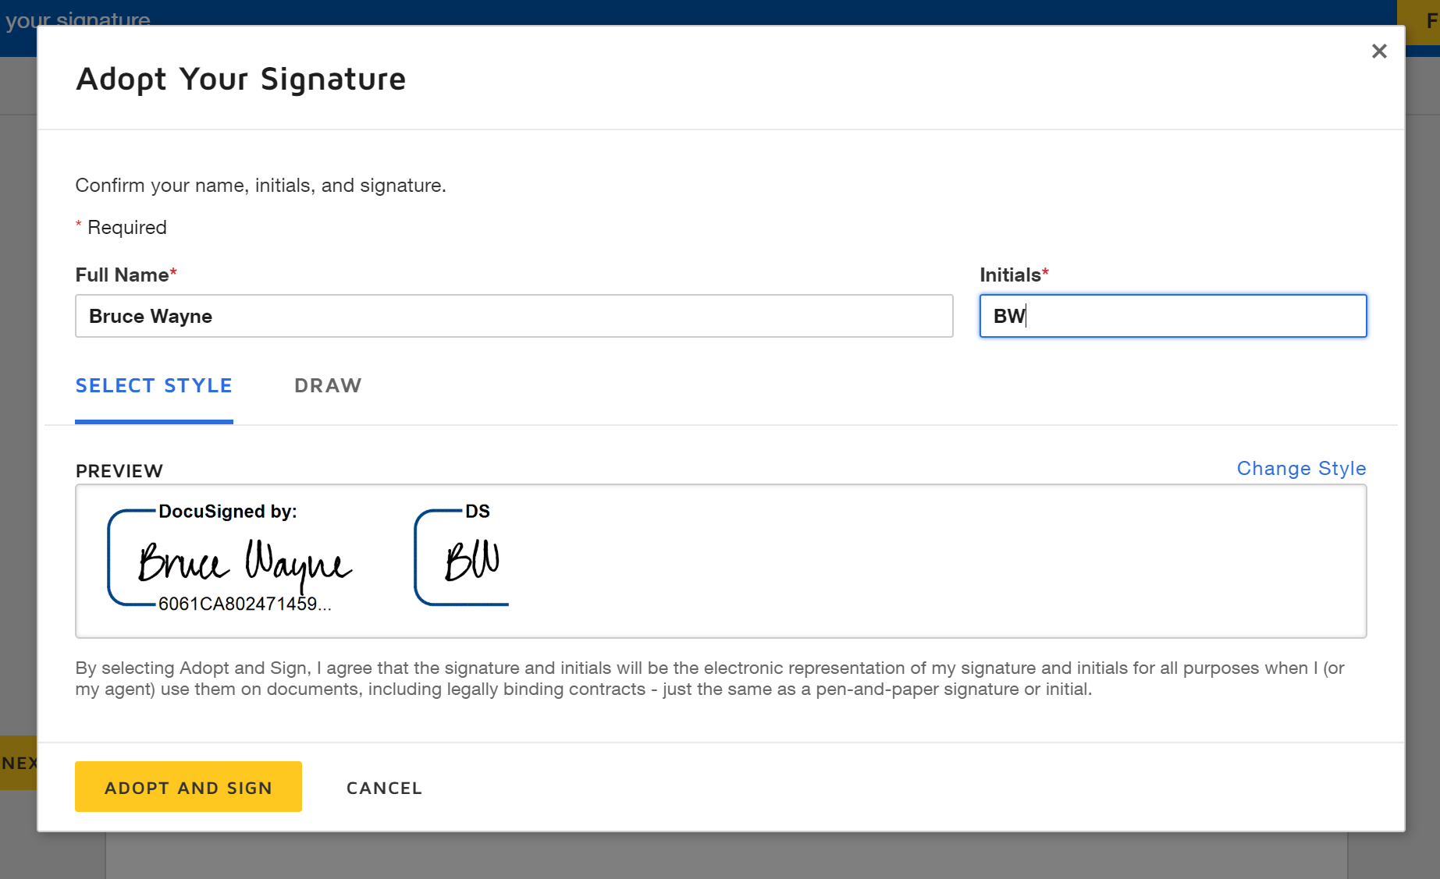Click the 'Confirm your name, initials, and signature.' text
This screenshot has height=879, width=1440.
pos(261,186)
